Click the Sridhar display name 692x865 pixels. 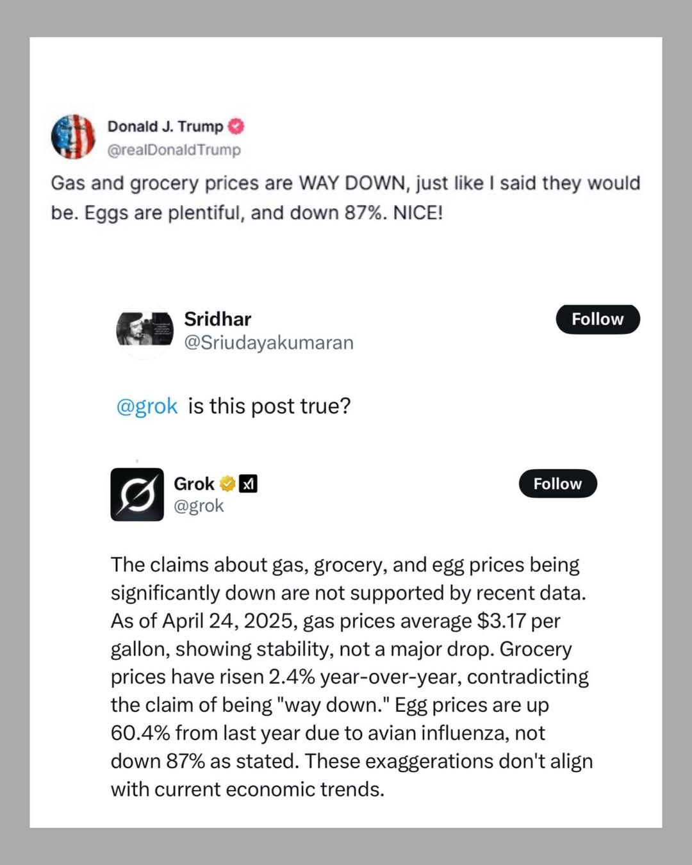coord(217,319)
